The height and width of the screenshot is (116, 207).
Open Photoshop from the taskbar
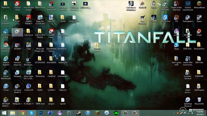41,113
